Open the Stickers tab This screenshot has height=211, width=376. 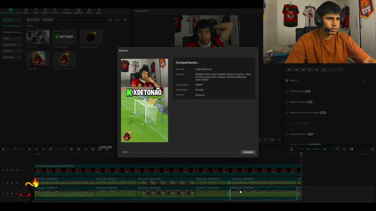coord(45,11)
